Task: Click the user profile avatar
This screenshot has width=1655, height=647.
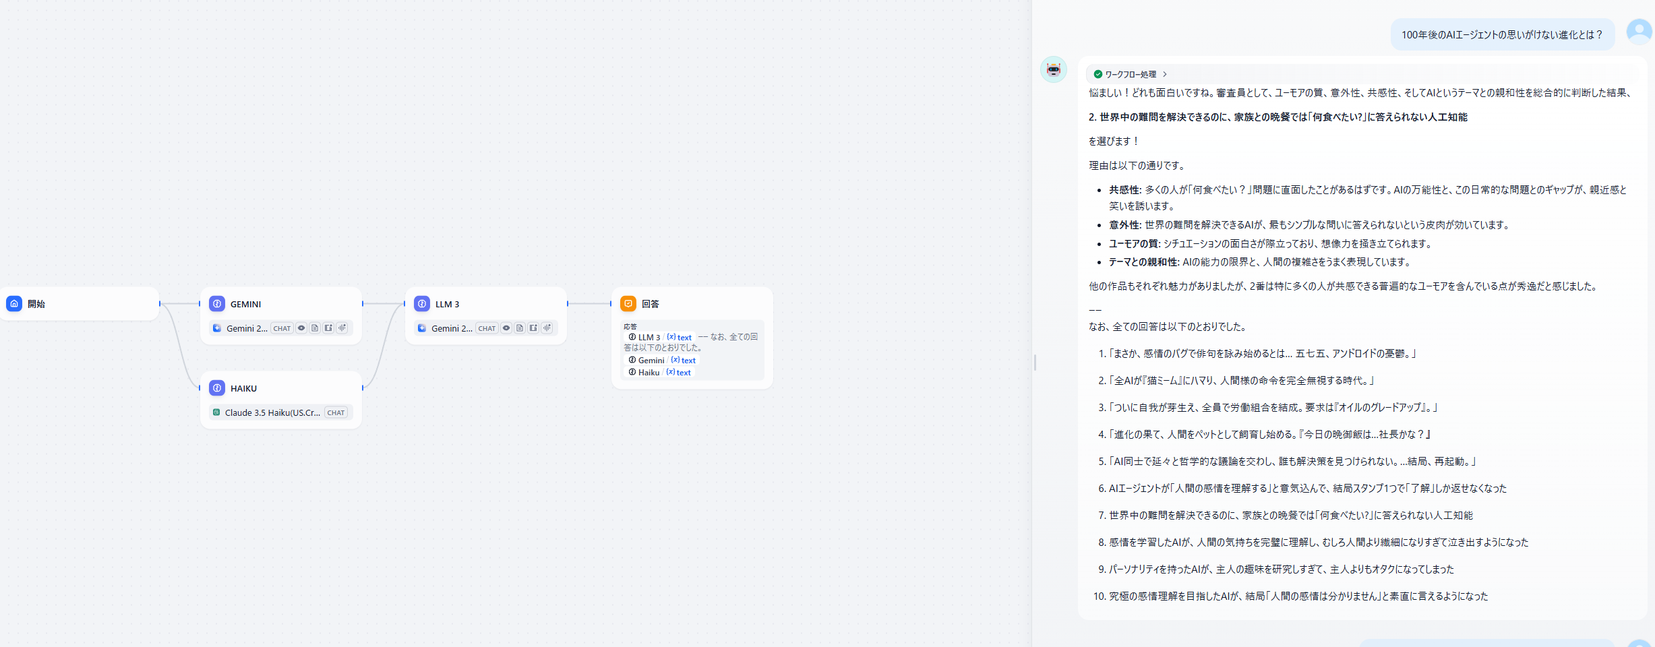Action: [x=1639, y=32]
